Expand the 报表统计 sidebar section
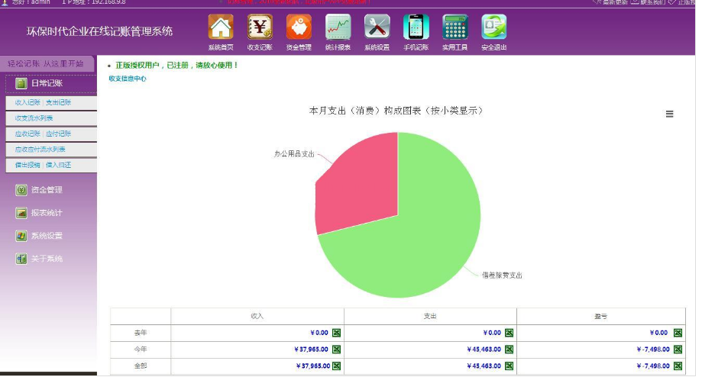Viewport: 702px width, 377px height. point(47,213)
